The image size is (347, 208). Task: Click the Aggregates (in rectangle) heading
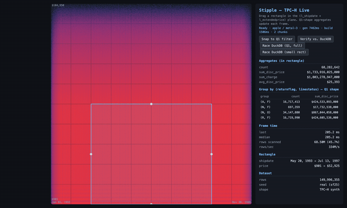point(281,61)
